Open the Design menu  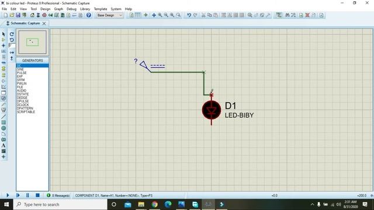coord(46,9)
